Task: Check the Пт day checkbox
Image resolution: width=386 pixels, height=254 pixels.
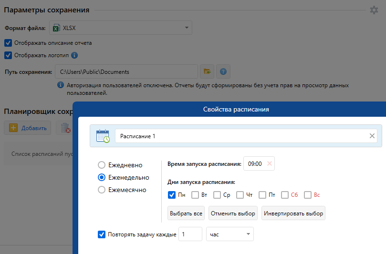Action: point(262,195)
